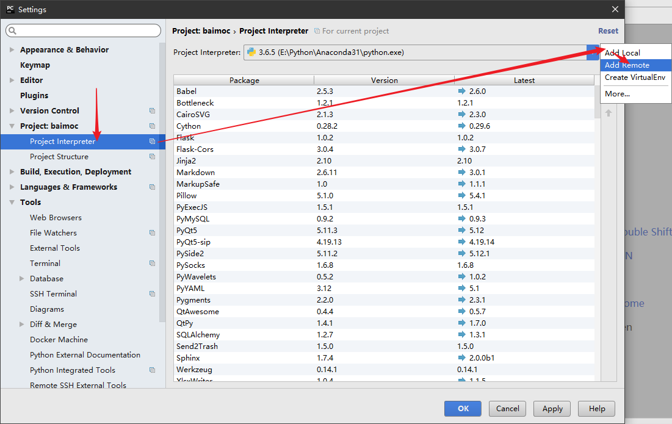Choose Create VirtualEnv menu entry
Screen dimensions: 672x424
(x=635, y=77)
